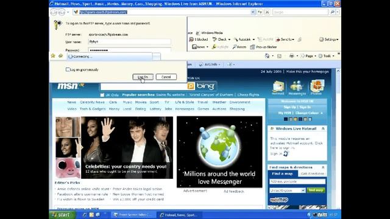Click the Bing orange search magnifier button

pyautogui.click(x=191, y=86)
